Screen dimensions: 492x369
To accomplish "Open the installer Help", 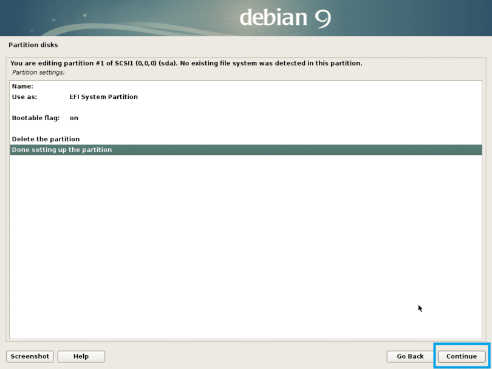I will [81, 356].
